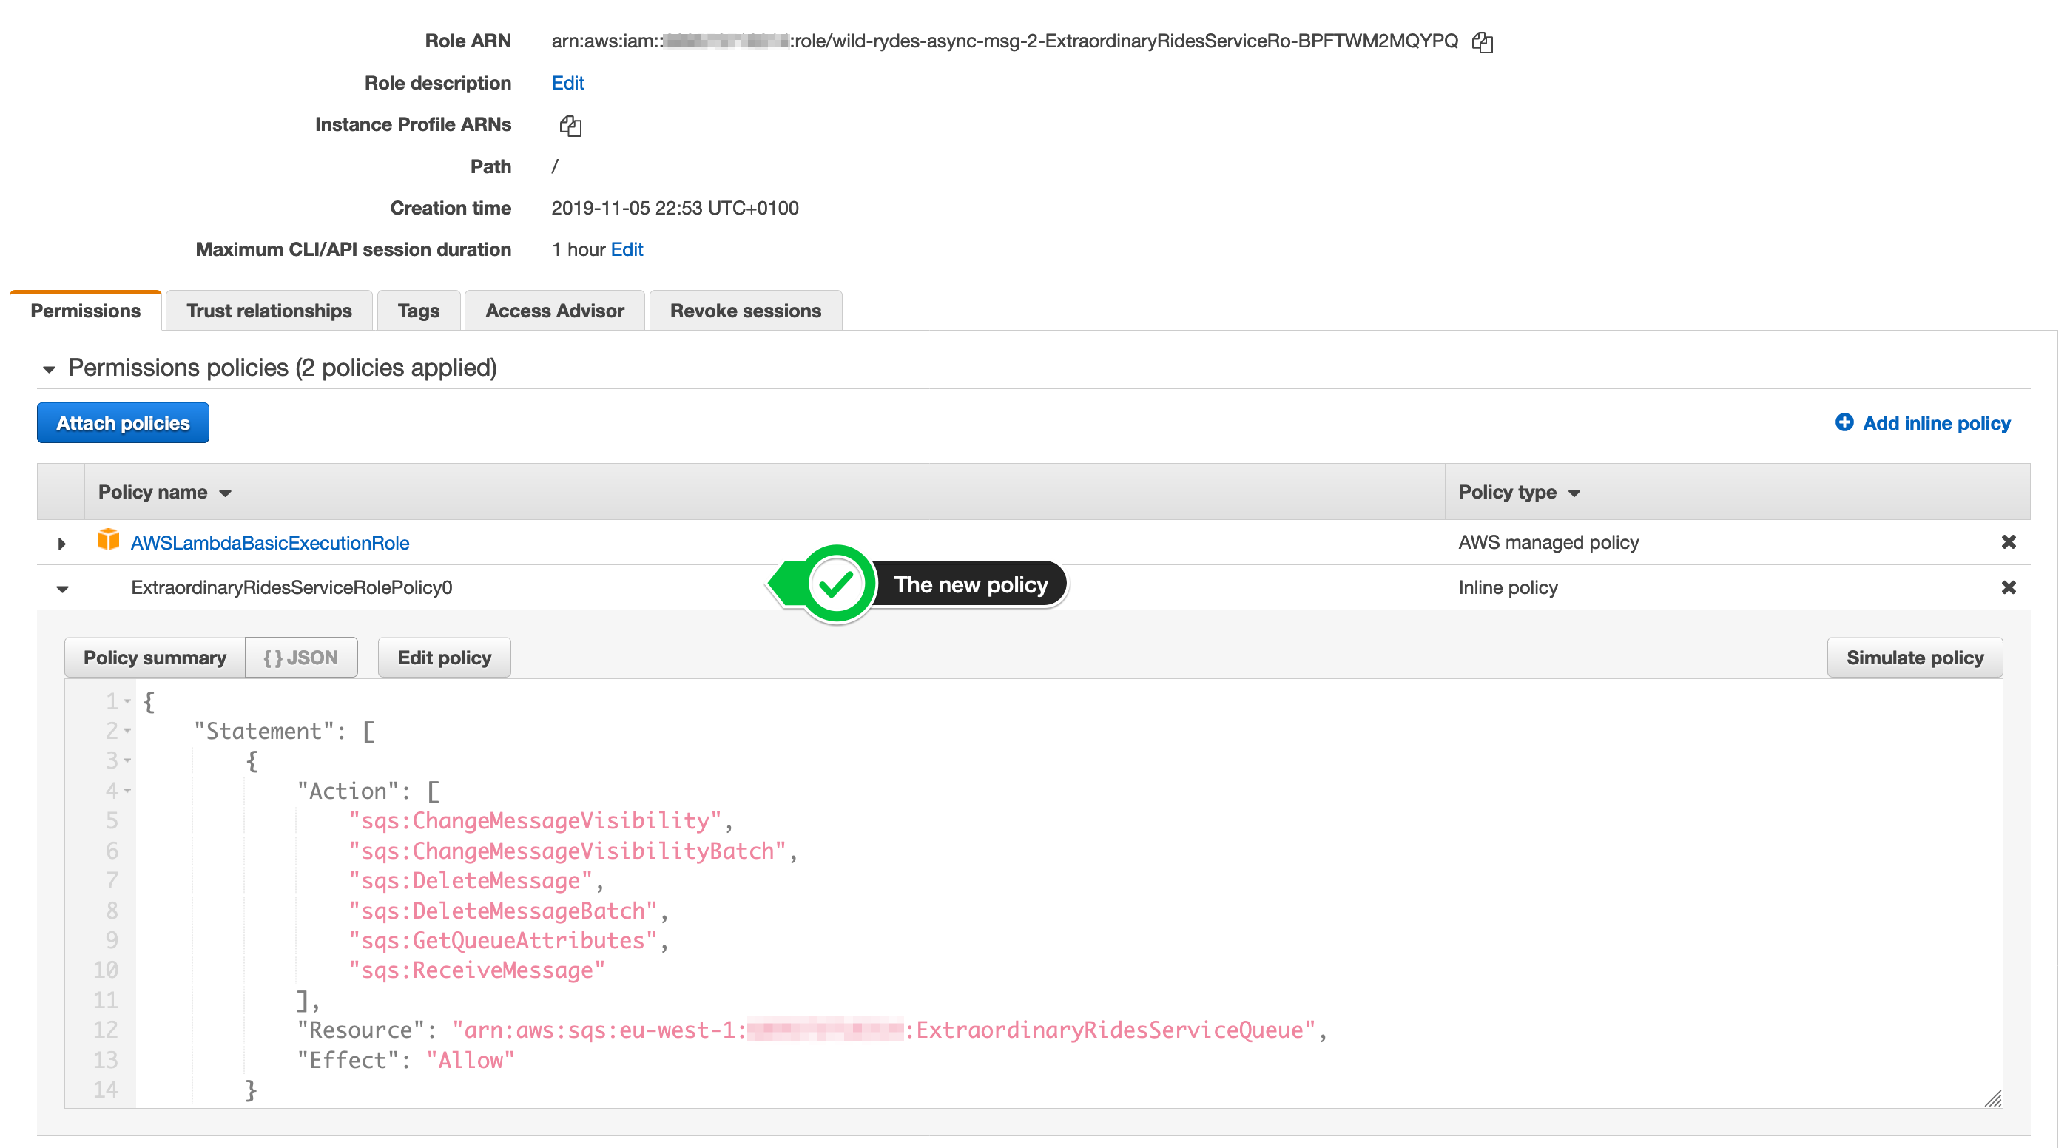Expand the AWSLambdaBasicExecutionRole policy row
The height and width of the screenshot is (1148, 2070).
pyautogui.click(x=62, y=544)
